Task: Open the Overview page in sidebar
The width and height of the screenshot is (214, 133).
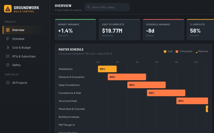Action: pyautogui.click(x=25, y=30)
